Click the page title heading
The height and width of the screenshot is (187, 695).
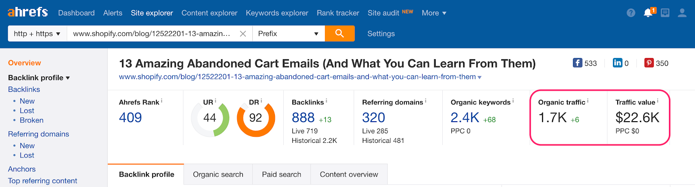(327, 63)
